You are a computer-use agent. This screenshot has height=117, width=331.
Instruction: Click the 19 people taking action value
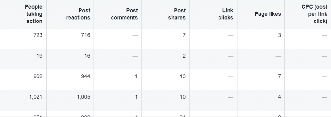click(x=39, y=56)
